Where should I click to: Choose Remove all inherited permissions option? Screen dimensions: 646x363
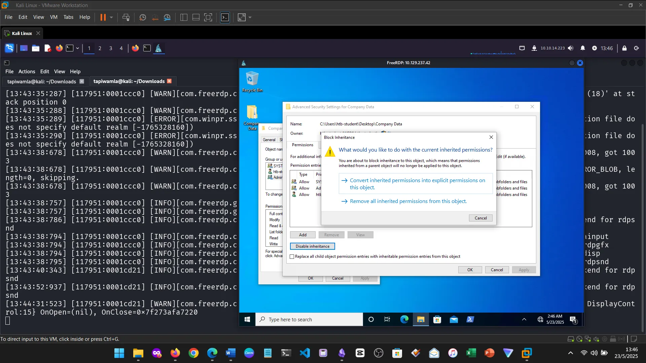coord(408,201)
